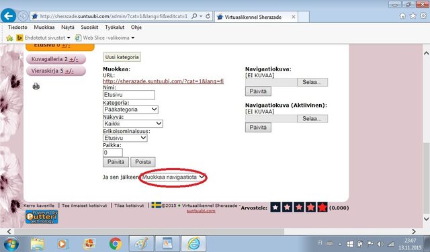
Task: Rate the site with the first star
Action: coord(275,207)
